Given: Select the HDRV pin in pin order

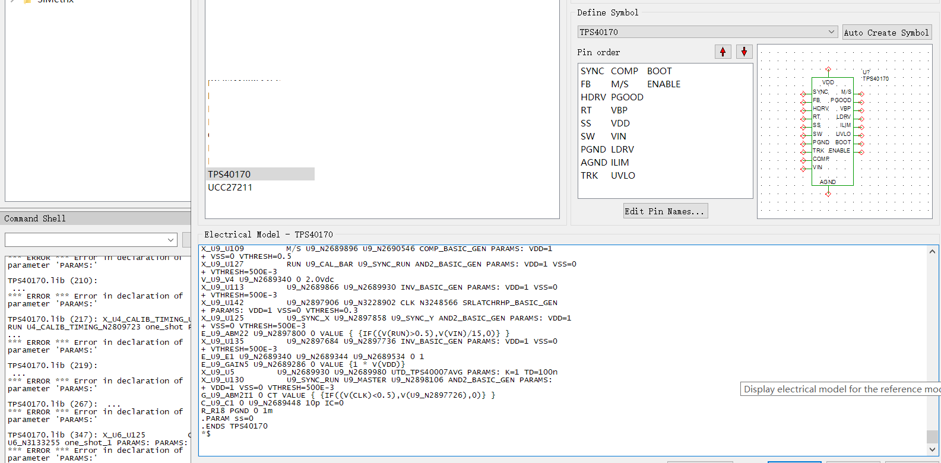Looking at the screenshot, I should pyautogui.click(x=593, y=97).
